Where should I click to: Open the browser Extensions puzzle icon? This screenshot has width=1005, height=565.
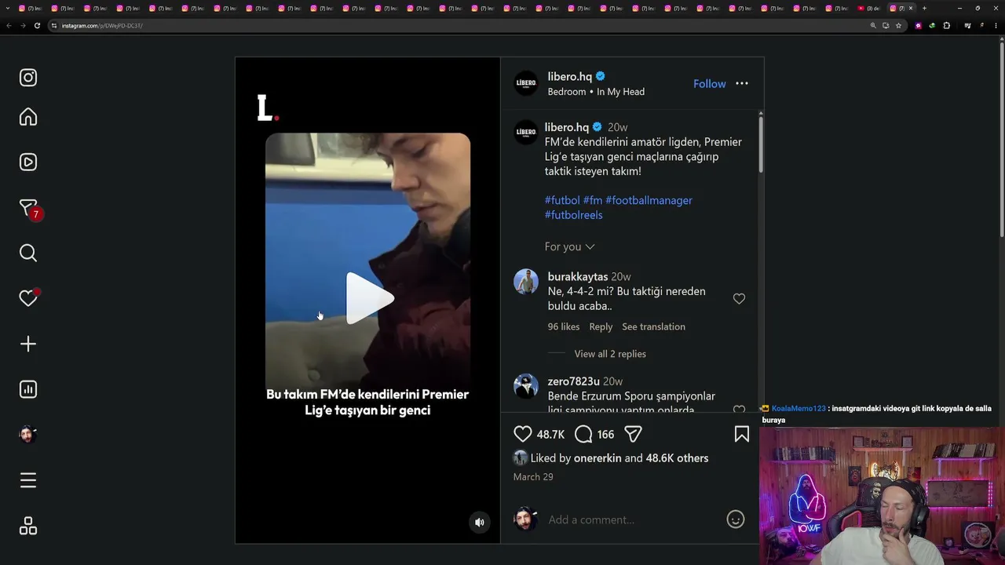pyautogui.click(x=946, y=26)
